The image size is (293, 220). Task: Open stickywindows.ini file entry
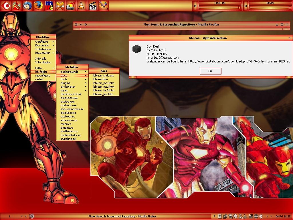(72, 109)
